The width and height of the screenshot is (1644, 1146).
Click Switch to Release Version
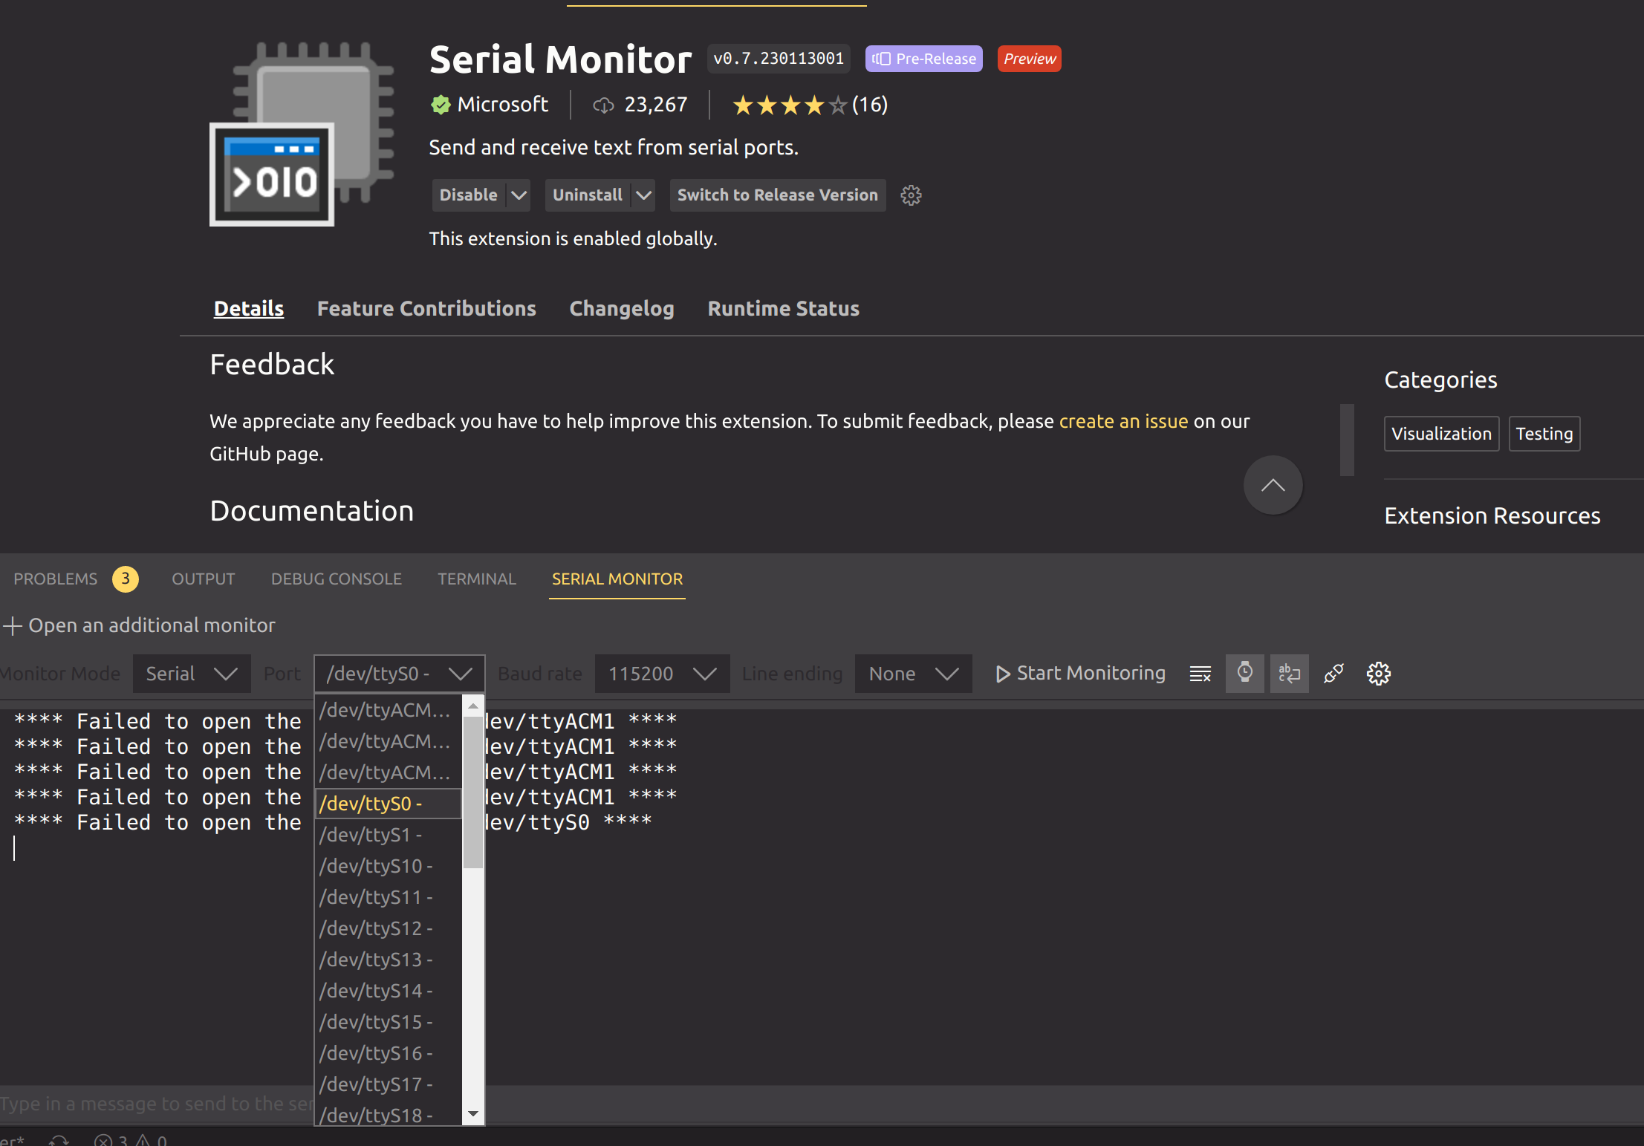click(x=777, y=195)
